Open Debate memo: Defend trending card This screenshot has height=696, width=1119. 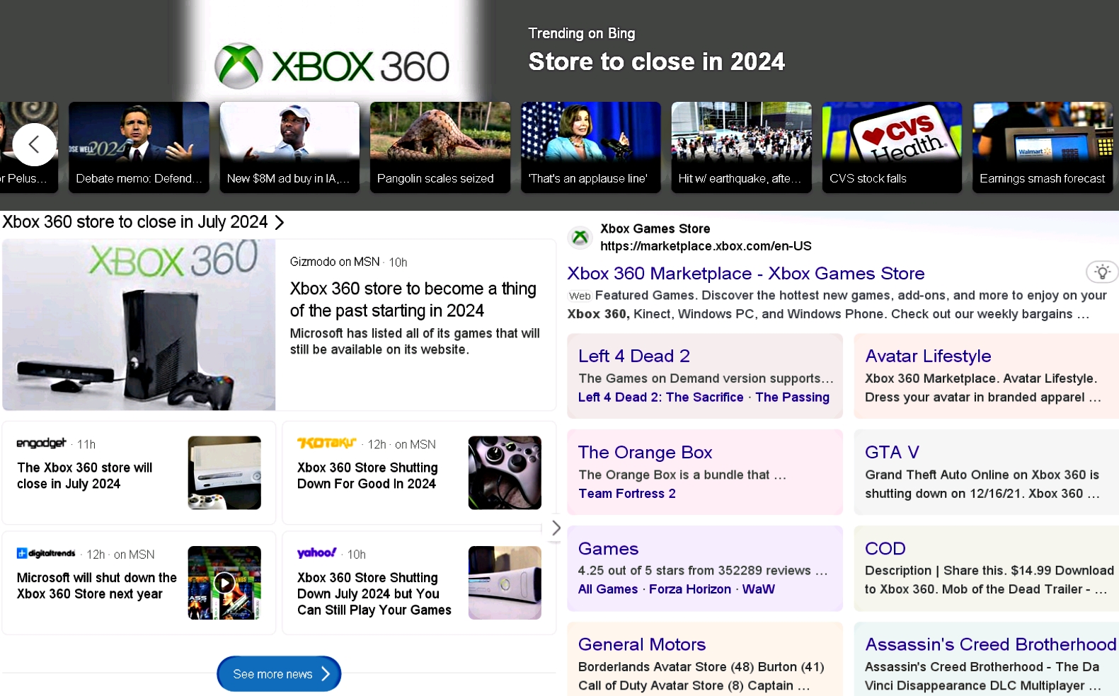click(139, 147)
